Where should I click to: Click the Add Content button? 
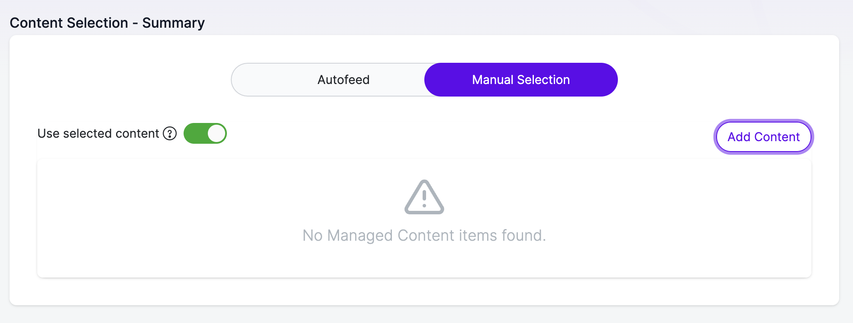coord(763,137)
